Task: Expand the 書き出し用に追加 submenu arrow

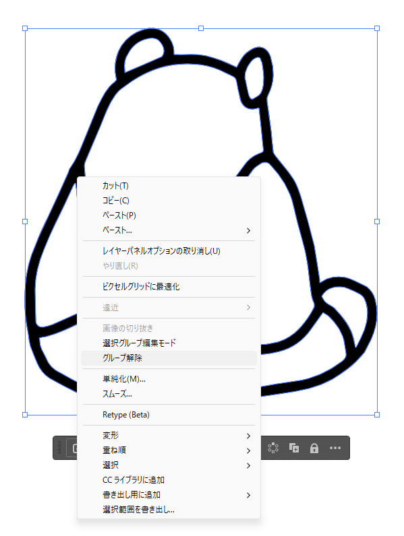Action: [x=249, y=495]
